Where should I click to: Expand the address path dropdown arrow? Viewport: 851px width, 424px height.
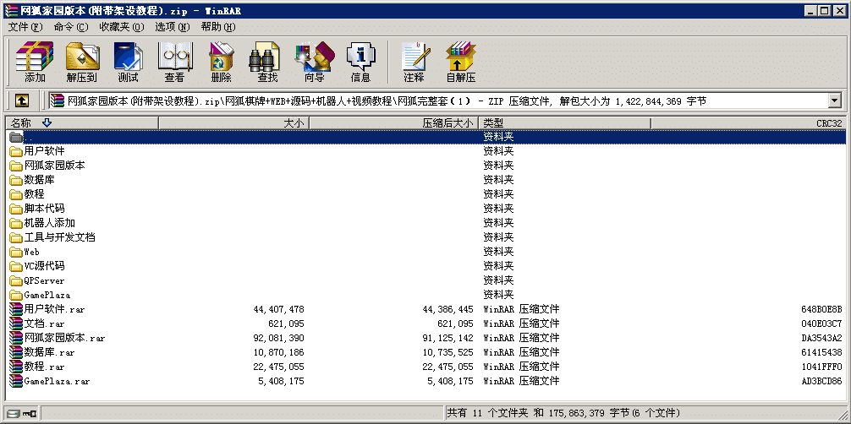(834, 101)
